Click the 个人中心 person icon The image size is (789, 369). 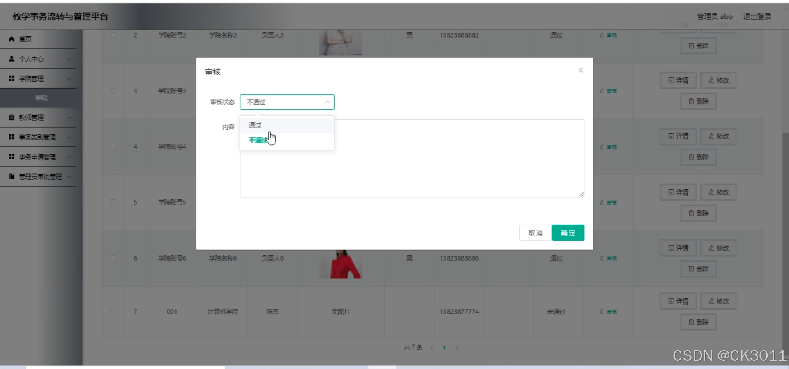(11, 59)
